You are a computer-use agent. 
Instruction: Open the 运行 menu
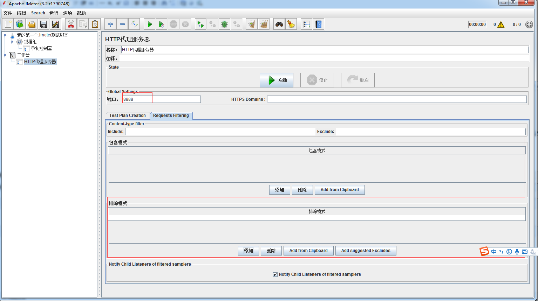(x=54, y=13)
